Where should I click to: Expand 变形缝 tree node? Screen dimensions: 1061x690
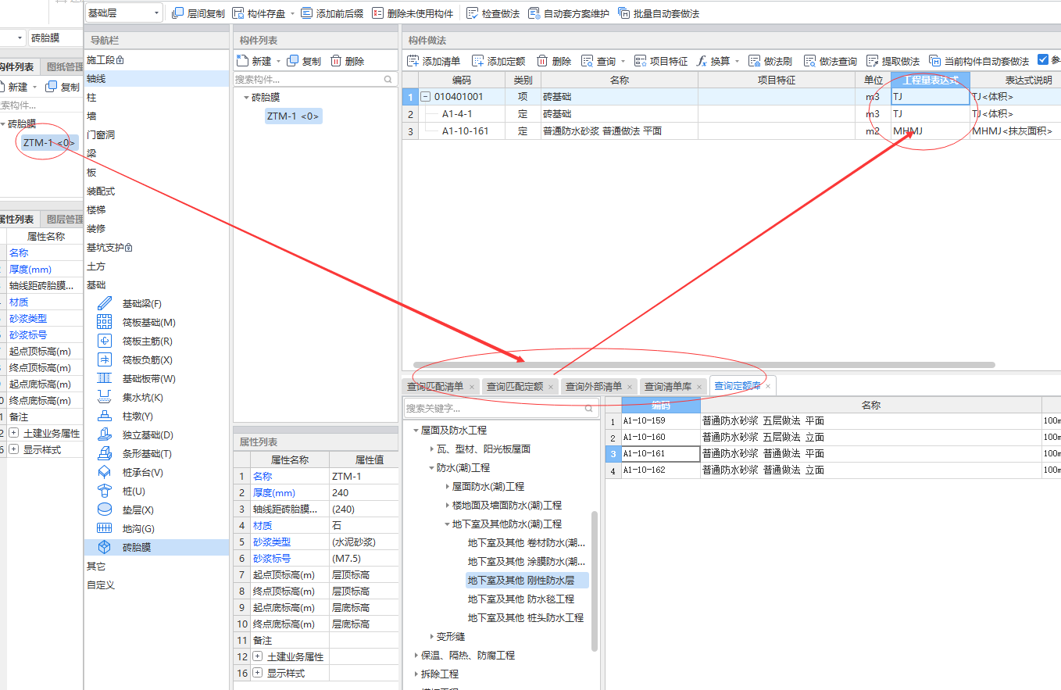[x=432, y=637]
